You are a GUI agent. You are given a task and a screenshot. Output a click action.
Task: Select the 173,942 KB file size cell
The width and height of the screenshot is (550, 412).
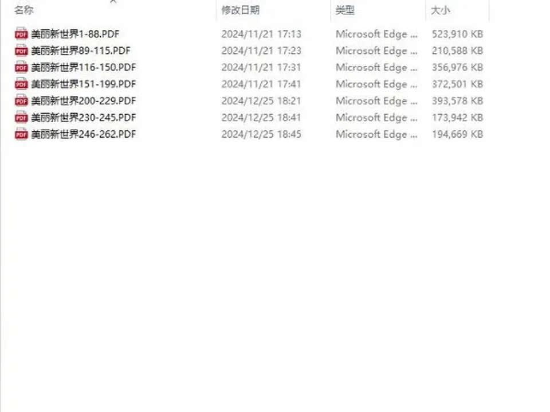[x=457, y=117]
